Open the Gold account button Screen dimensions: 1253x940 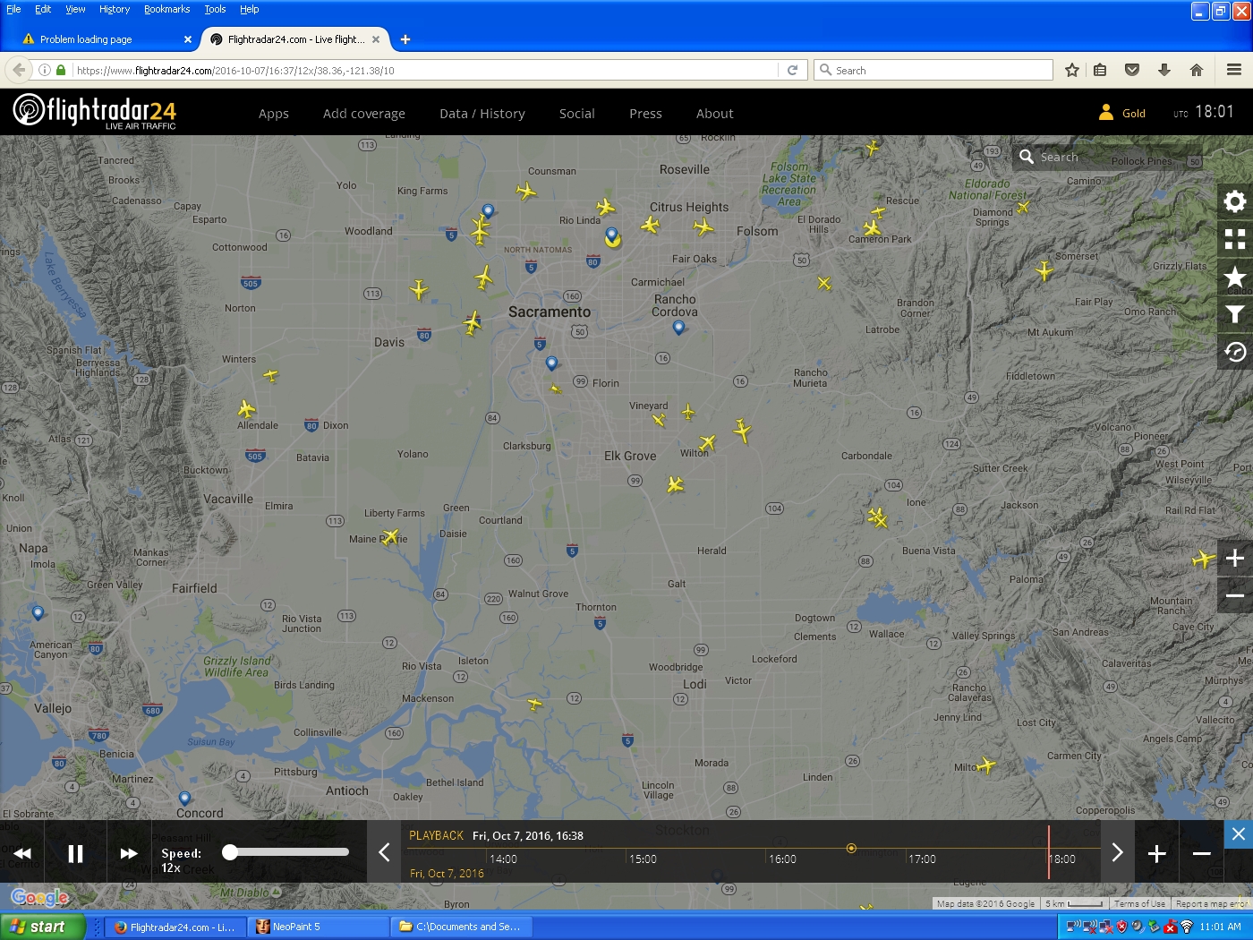1122,113
